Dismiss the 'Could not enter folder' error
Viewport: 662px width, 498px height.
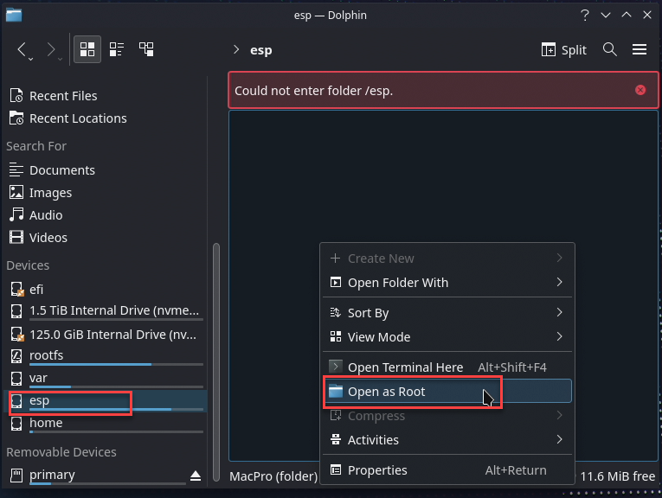[640, 90]
